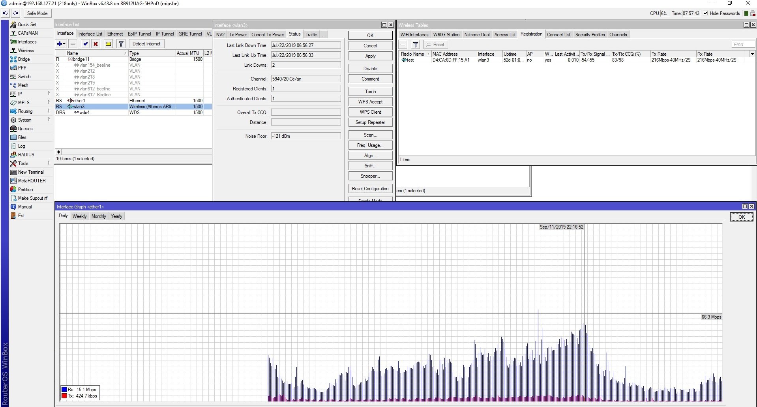Click the Torch button in wlan3 dialog
Viewport: 757px width, 407px height.
point(370,92)
